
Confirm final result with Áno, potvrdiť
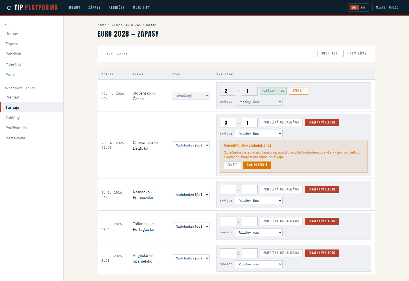tap(257, 165)
